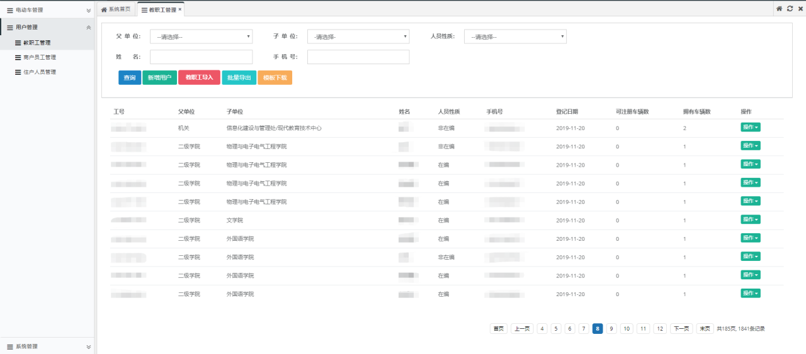Open the 父单位 dropdown

click(x=201, y=36)
